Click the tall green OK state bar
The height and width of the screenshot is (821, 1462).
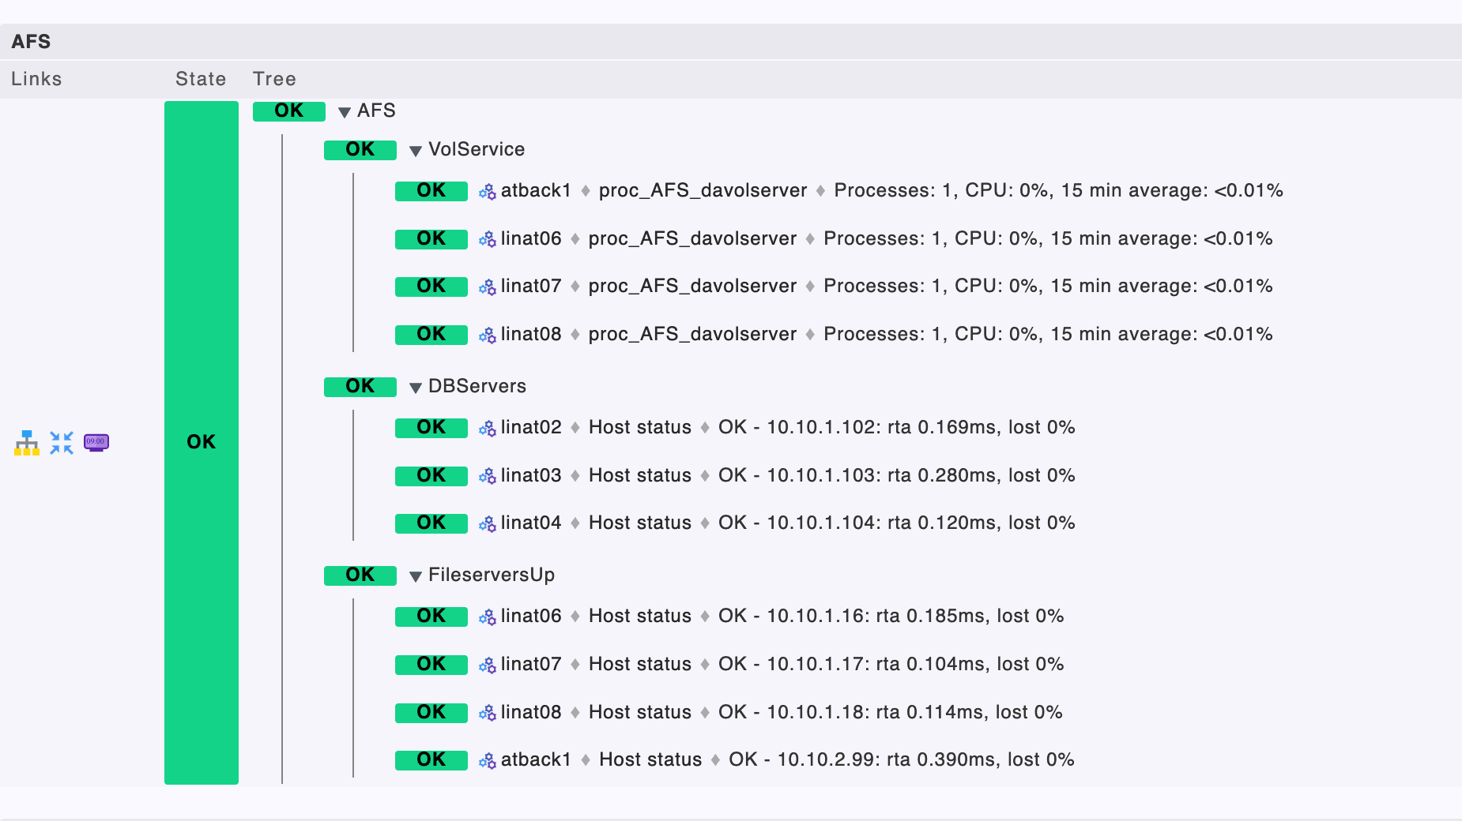tap(202, 442)
